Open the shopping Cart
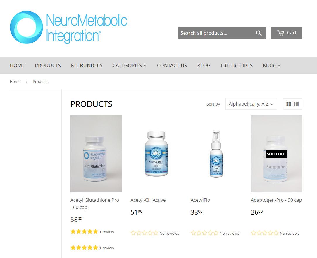The image size is (317, 258). 287,33
